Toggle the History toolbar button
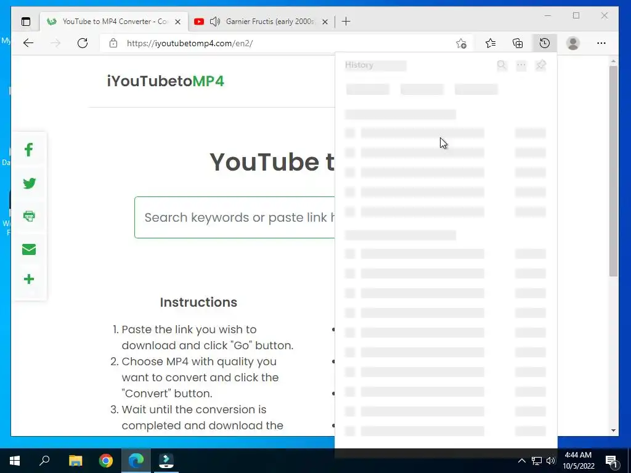The height and width of the screenshot is (473, 631). 545,43
